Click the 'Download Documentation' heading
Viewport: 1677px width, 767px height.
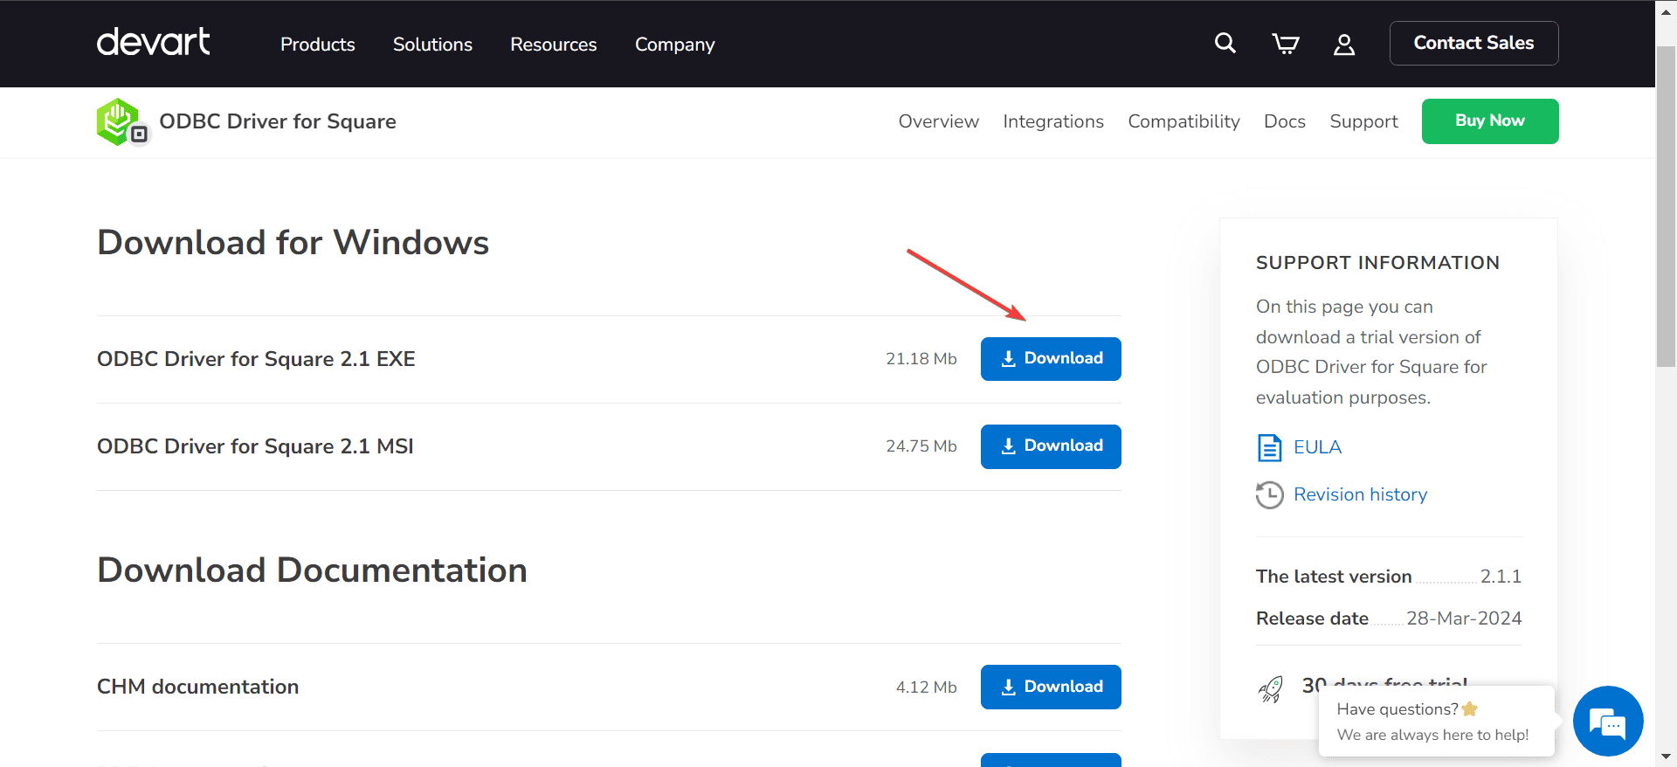tap(313, 570)
